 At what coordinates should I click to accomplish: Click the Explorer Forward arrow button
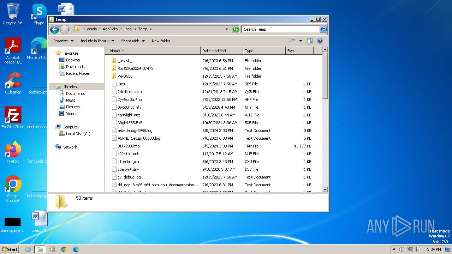64,29
